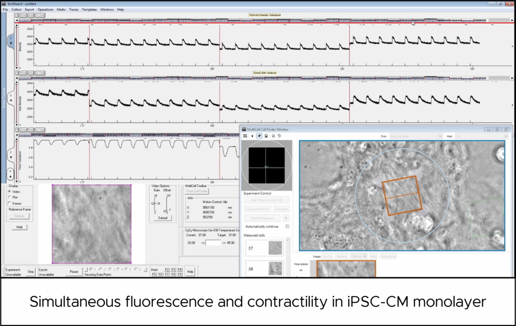Click the Gain slider handle

(154, 203)
